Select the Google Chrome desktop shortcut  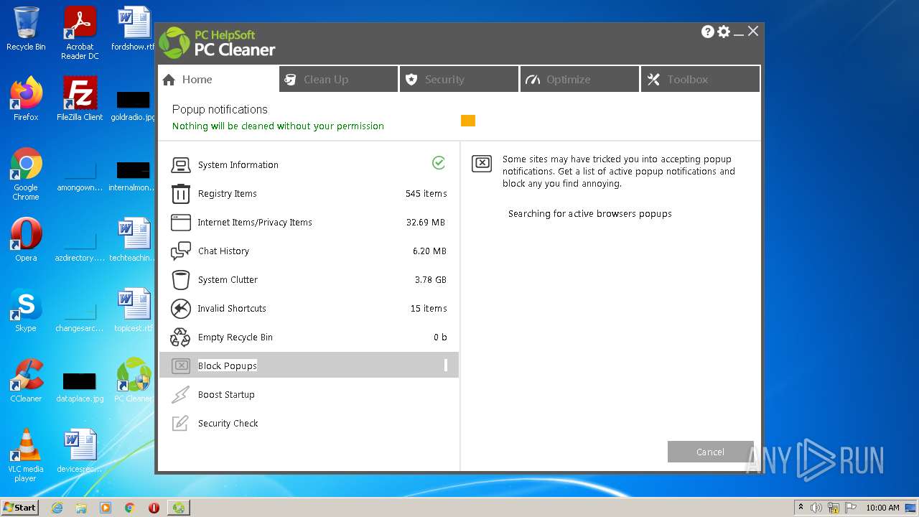(x=26, y=174)
